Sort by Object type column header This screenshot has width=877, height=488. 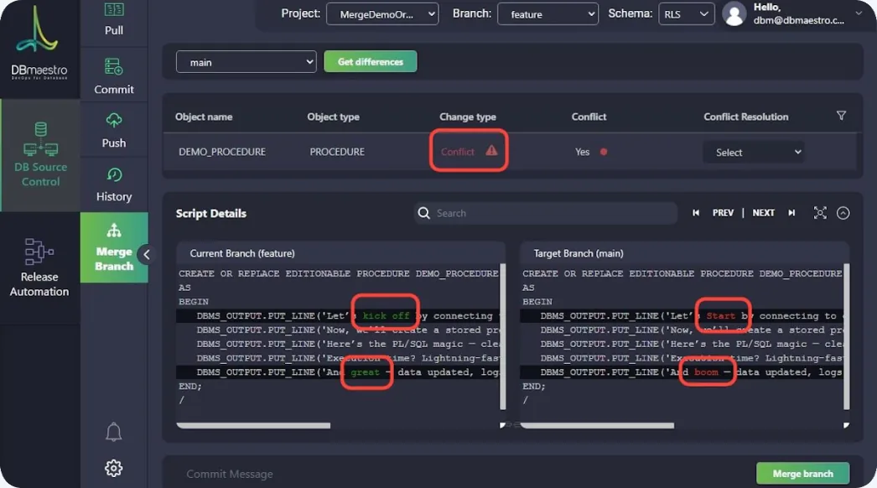334,117
